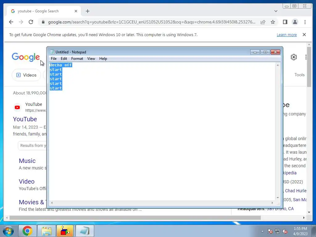The image size is (316, 237).
Task: Click Notepad horizontal scrollbar left arrow
Action: click(52, 203)
